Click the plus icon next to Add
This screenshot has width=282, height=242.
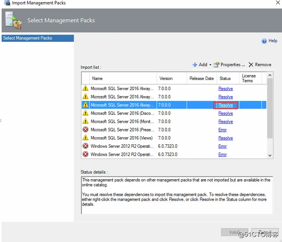tap(195, 65)
